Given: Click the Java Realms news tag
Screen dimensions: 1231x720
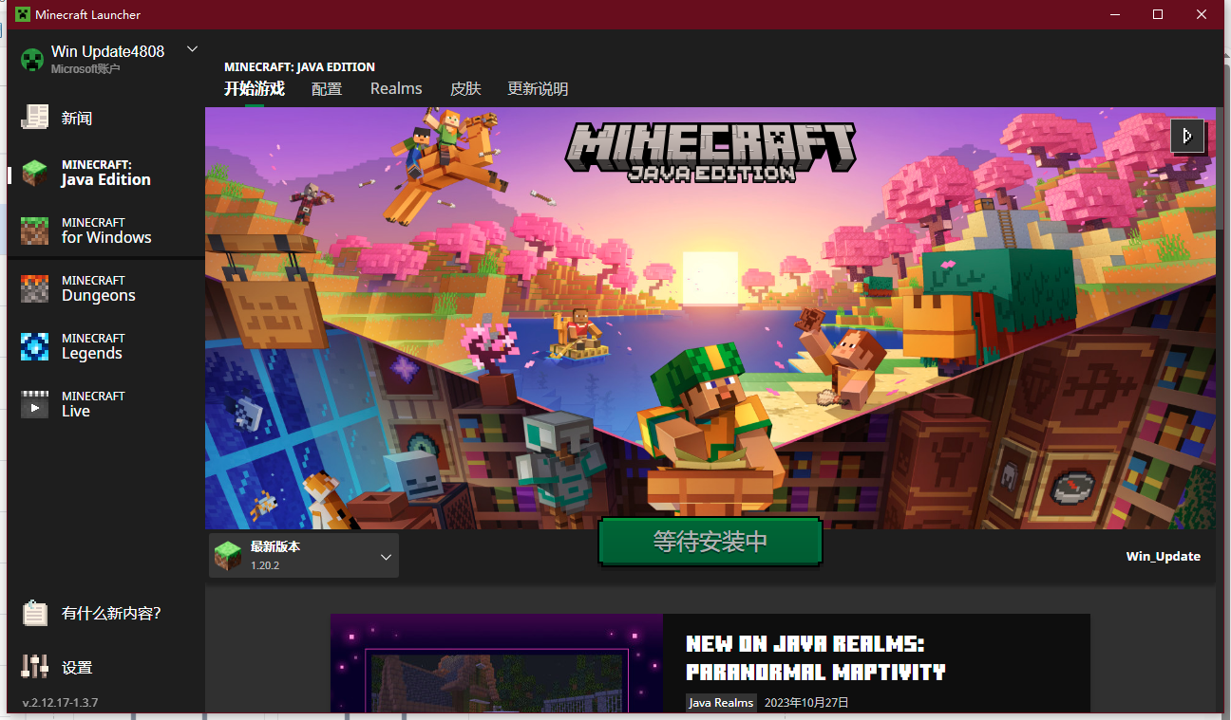Looking at the screenshot, I should (721, 703).
